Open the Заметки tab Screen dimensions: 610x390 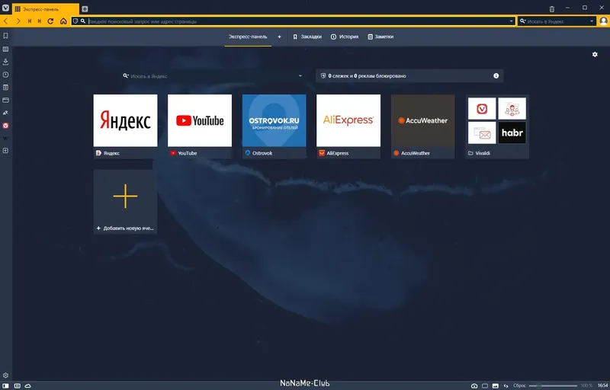(x=380, y=37)
